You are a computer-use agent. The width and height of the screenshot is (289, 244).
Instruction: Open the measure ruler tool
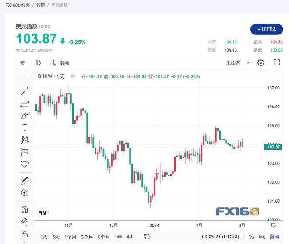pos(25,180)
